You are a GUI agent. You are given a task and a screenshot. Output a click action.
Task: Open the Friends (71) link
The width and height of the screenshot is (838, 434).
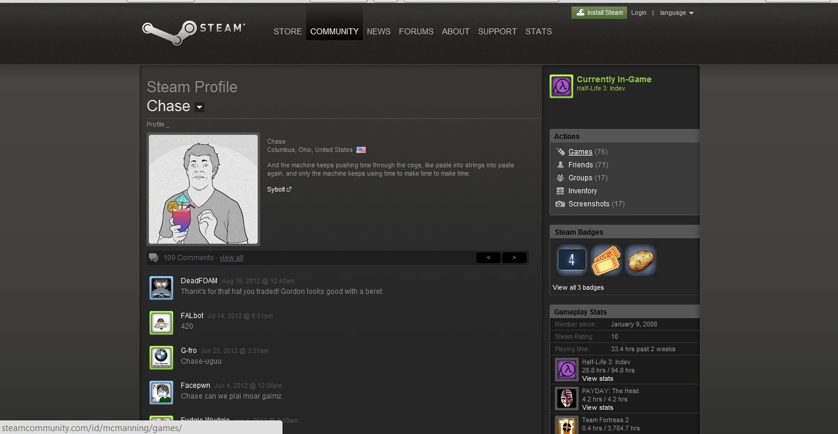coord(588,165)
